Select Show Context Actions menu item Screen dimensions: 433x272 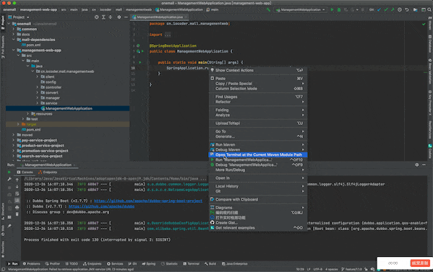coord(258,70)
